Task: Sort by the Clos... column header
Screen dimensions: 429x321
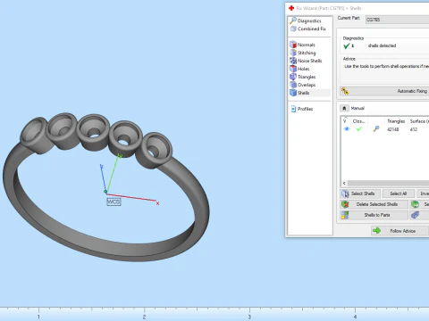Action: [x=358, y=121]
